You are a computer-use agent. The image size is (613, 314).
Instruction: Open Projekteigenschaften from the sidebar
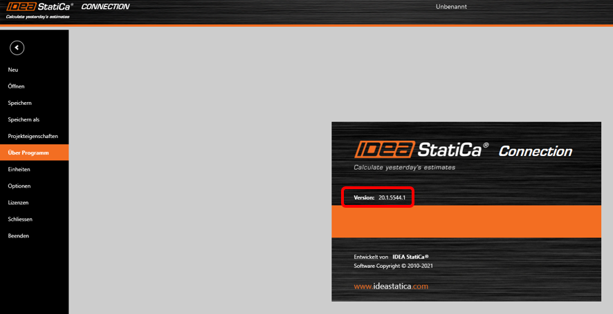click(x=33, y=136)
